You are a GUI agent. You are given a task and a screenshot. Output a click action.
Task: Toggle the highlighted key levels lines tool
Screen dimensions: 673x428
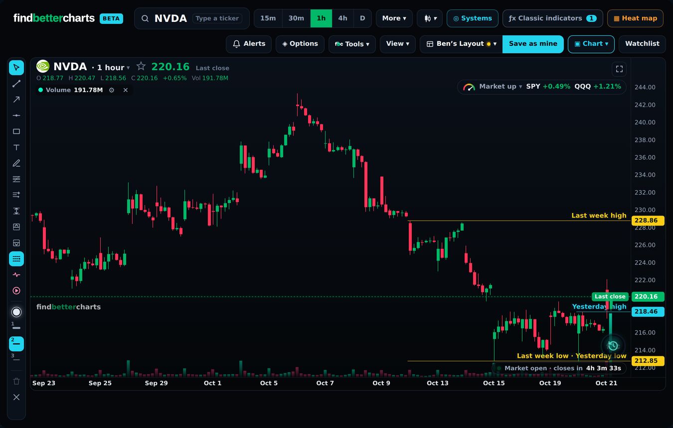coord(16,259)
